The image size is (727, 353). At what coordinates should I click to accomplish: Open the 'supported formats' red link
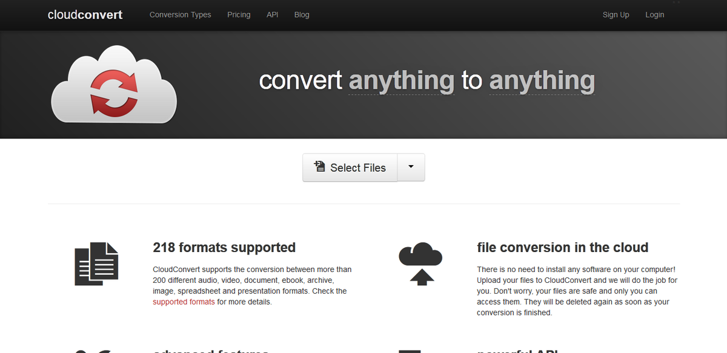pos(184,302)
